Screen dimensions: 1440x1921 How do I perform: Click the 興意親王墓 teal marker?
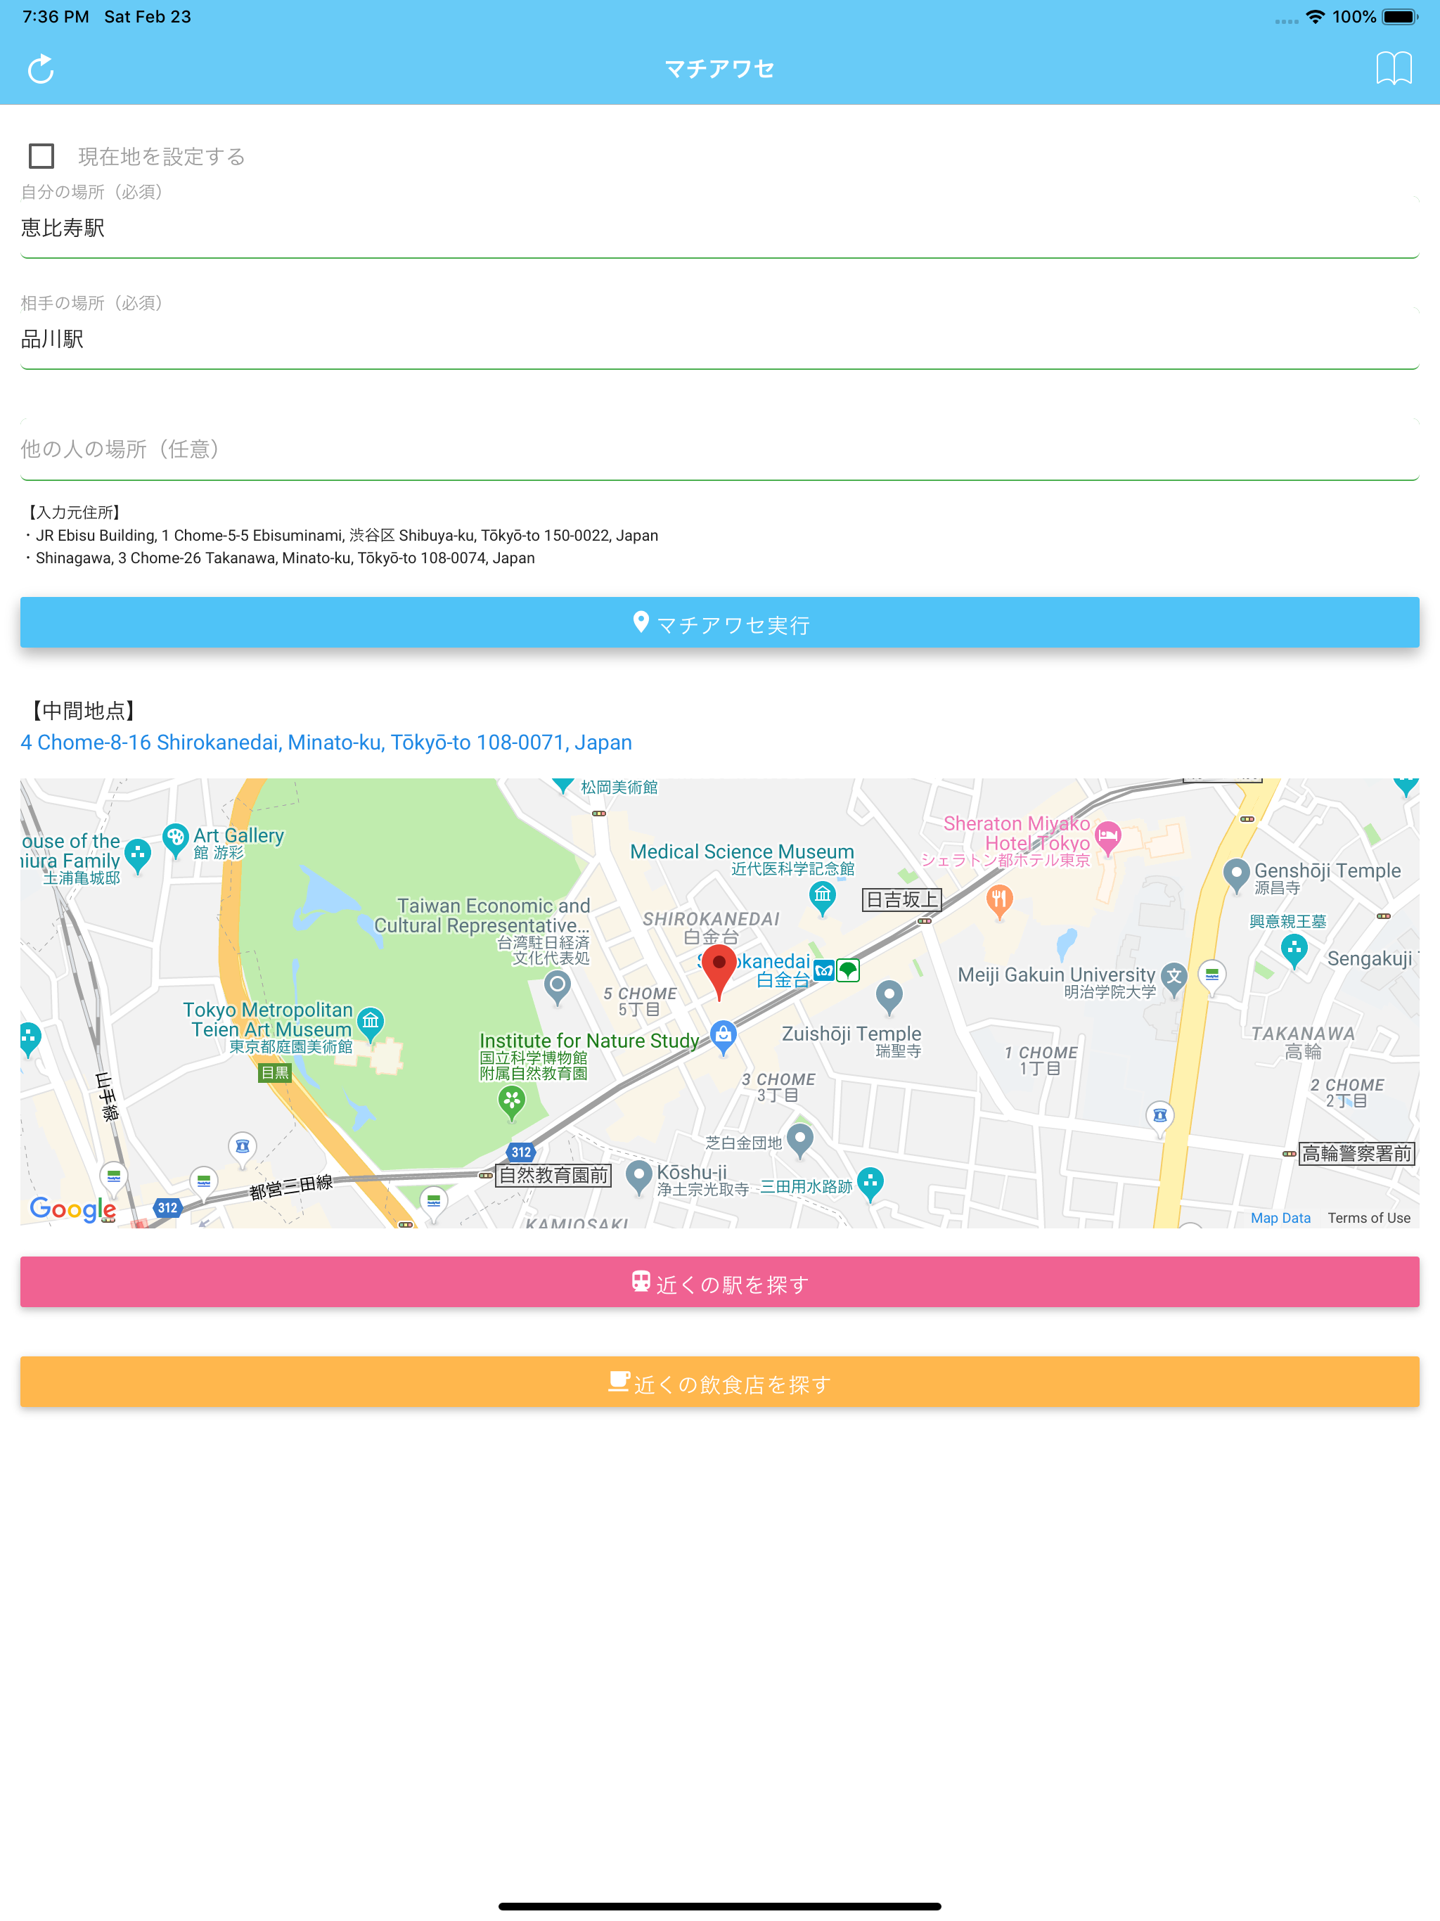click(1294, 951)
